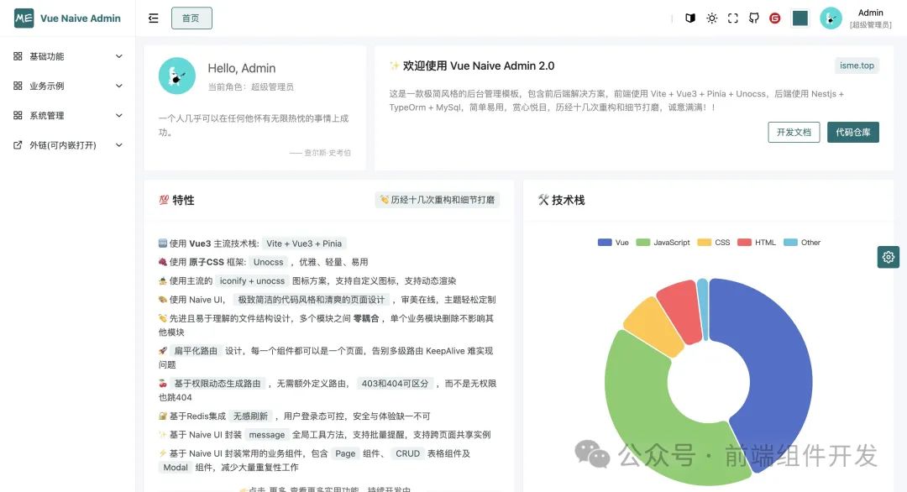Viewport: 907px width, 492px height.
Task: Click the rocket icon before 扁平化路由
Action: click(x=163, y=351)
